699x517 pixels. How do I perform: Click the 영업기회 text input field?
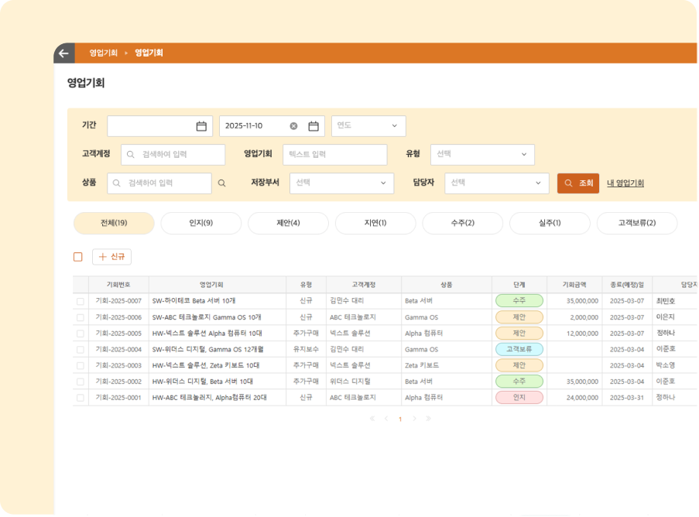[334, 155]
